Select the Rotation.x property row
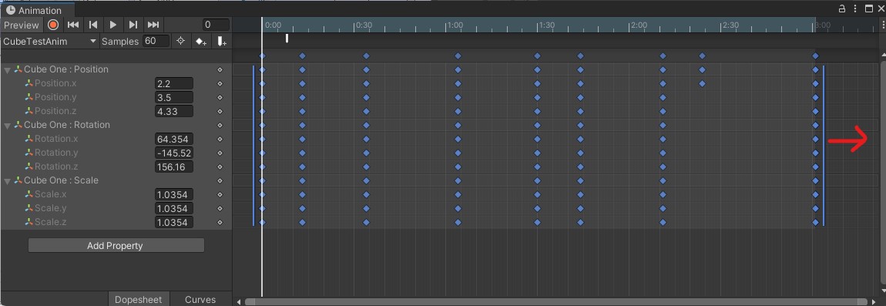Viewport: 886px width, 306px height. [x=116, y=139]
